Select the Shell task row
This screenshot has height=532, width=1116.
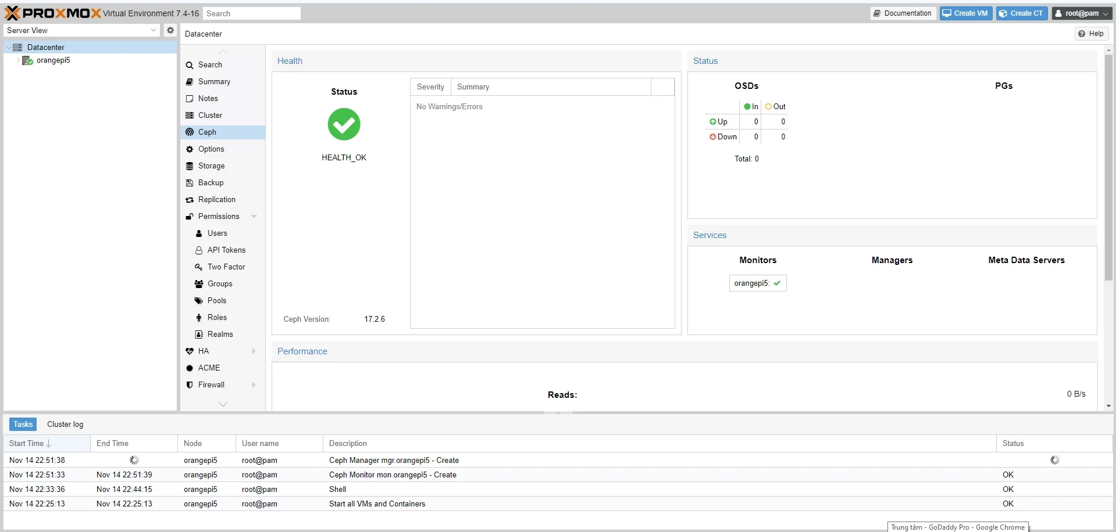[x=558, y=490]
